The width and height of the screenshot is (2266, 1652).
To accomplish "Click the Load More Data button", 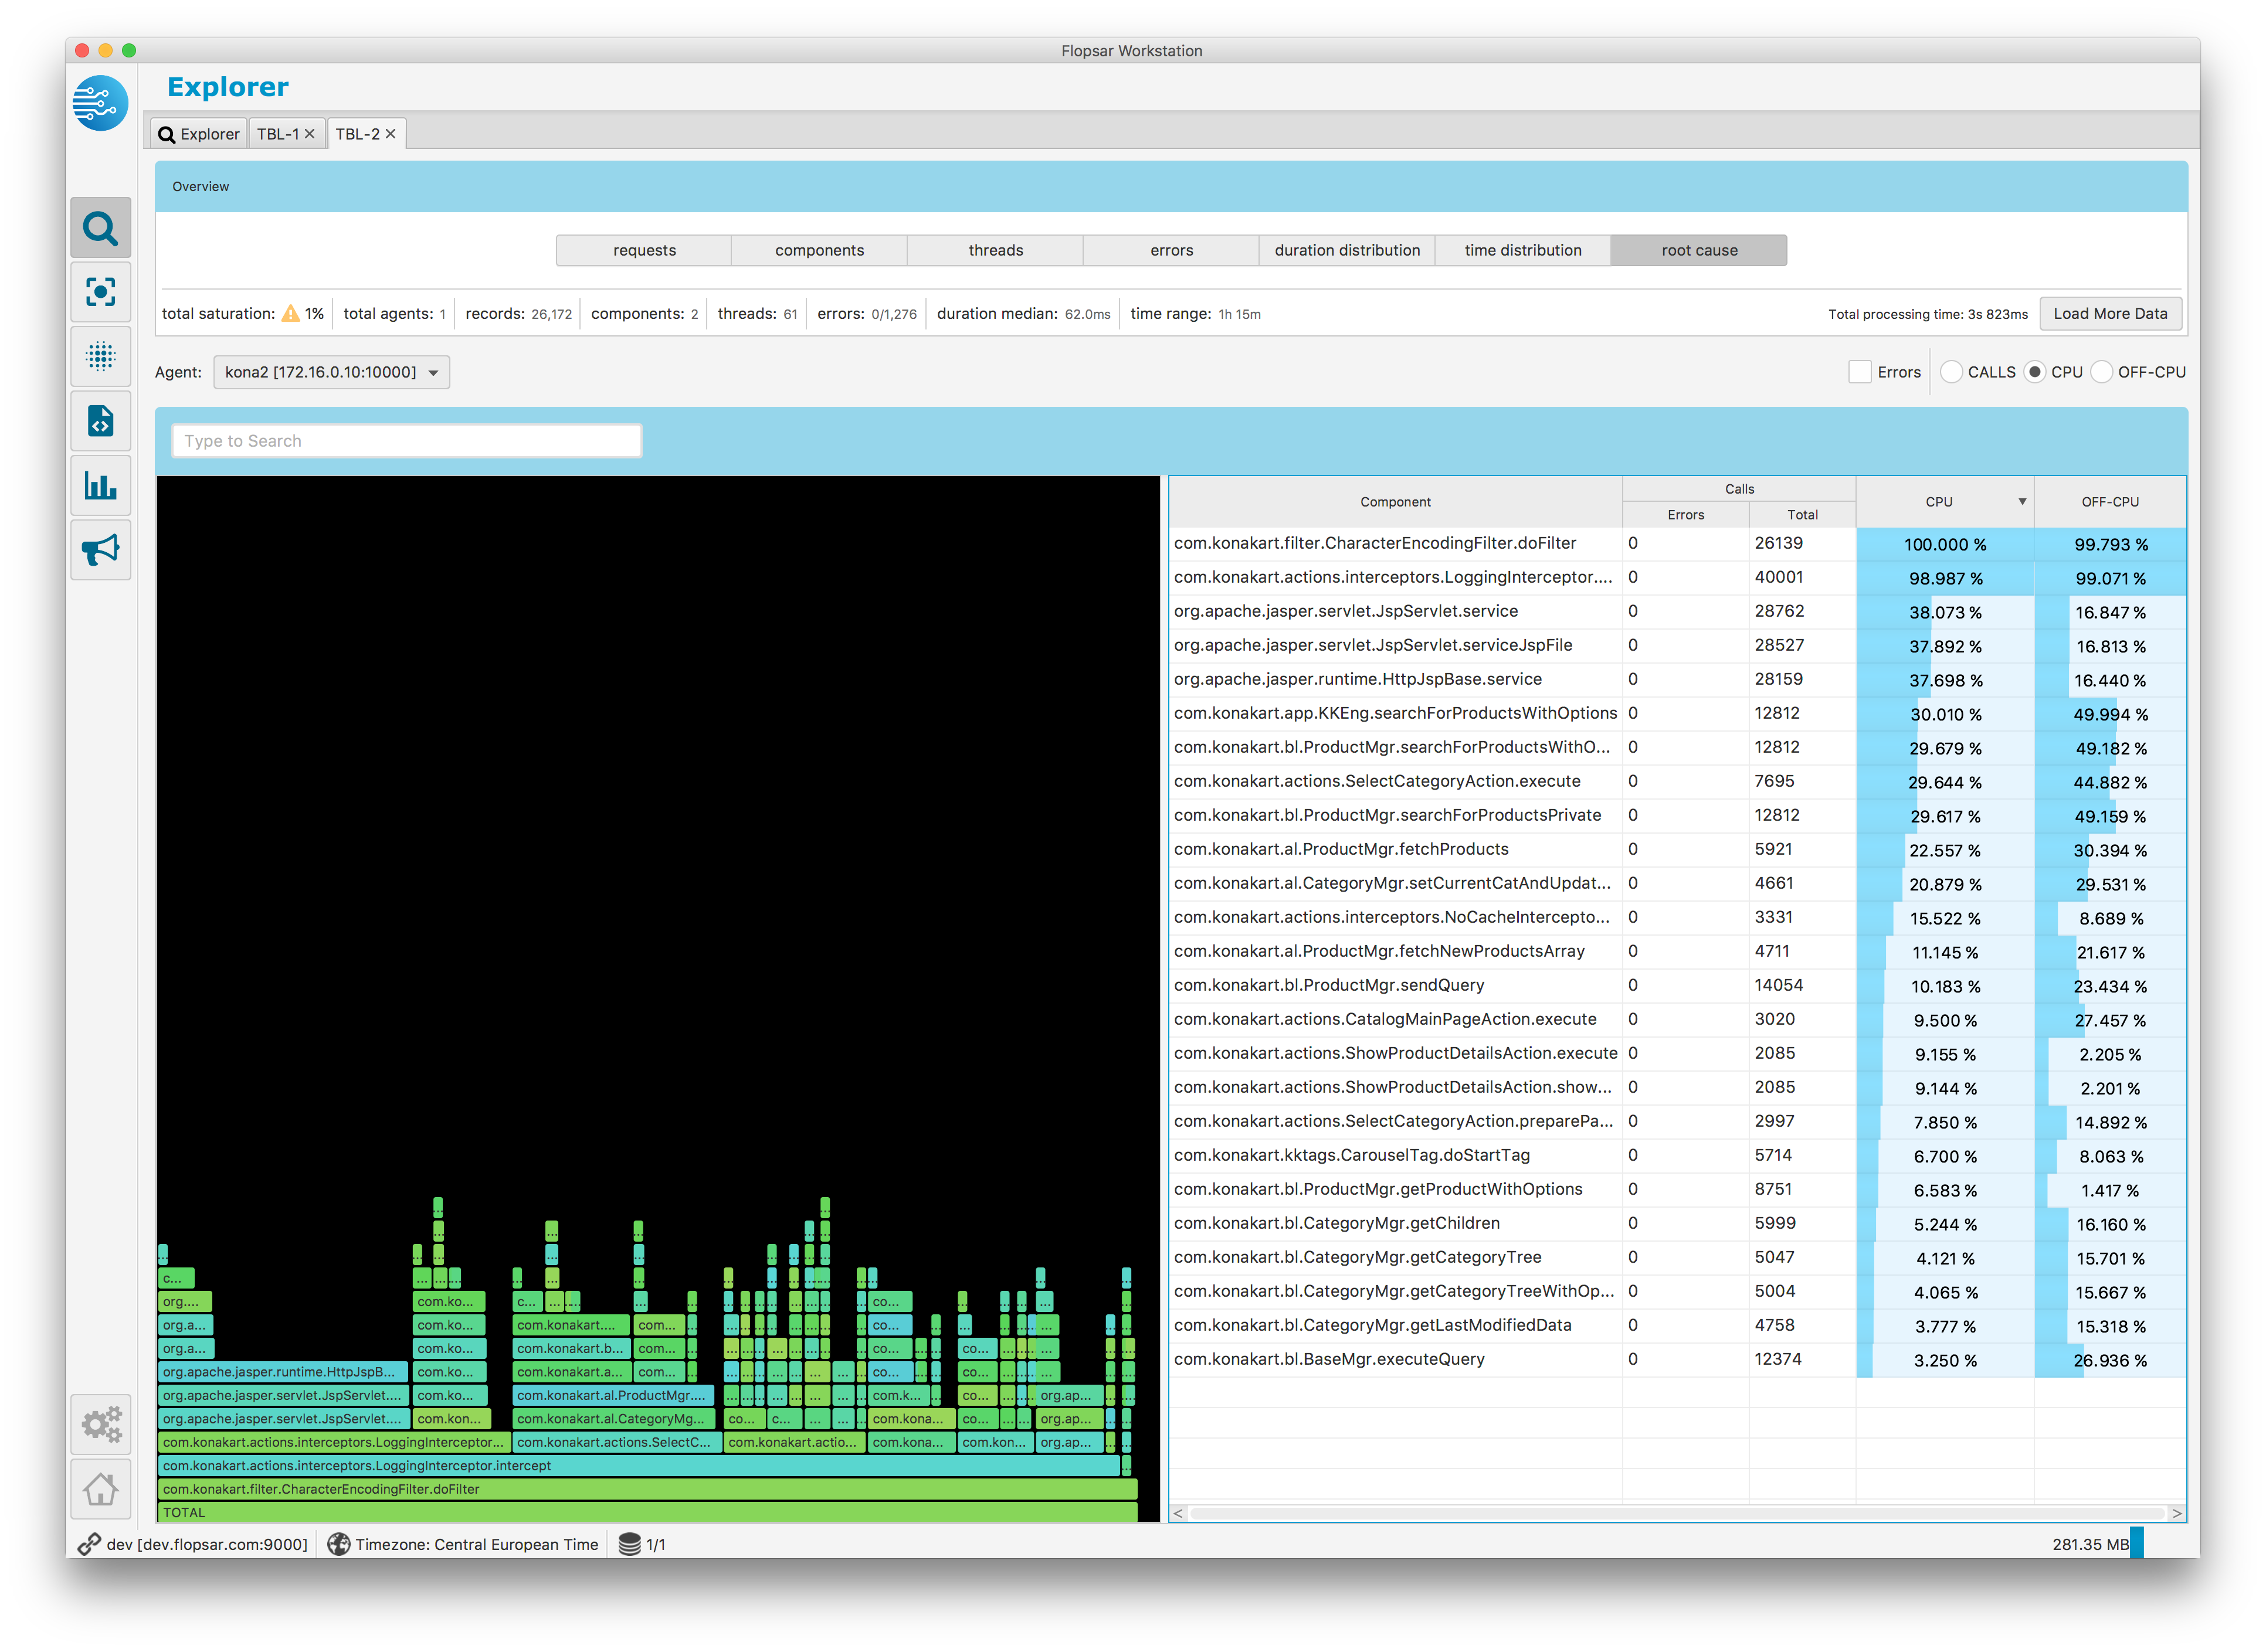I will point(2110,313).
